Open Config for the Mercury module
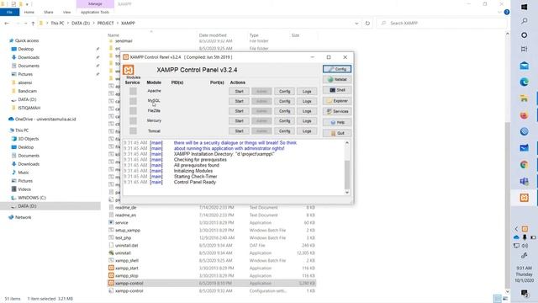538x303 pixels. pyautogui.click(x=284, y=121)
